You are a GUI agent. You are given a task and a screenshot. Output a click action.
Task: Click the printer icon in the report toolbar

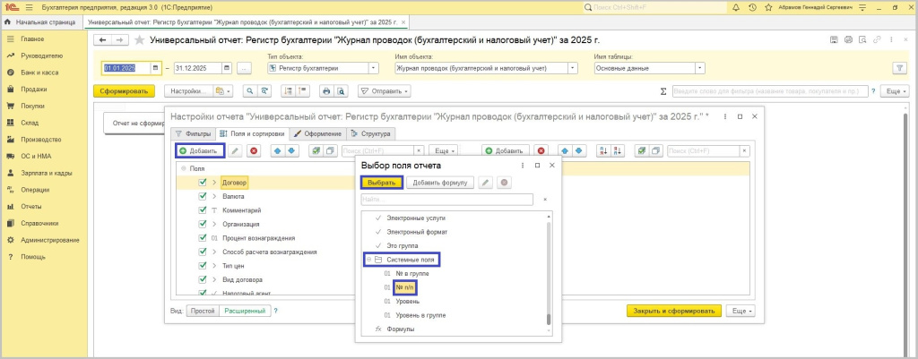click(327, 91)
